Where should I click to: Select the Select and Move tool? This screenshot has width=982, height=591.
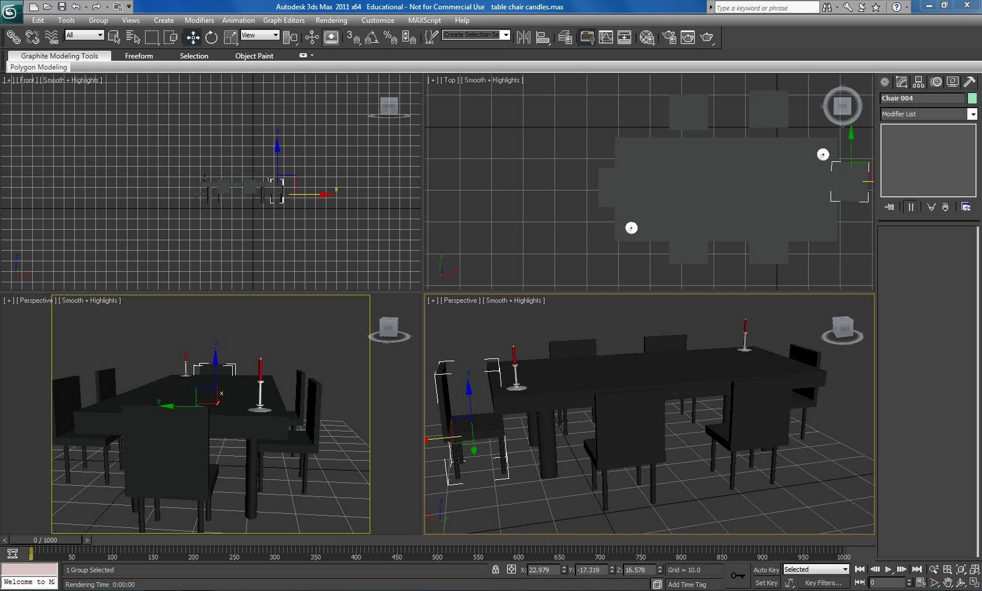(x=193, y=37)
